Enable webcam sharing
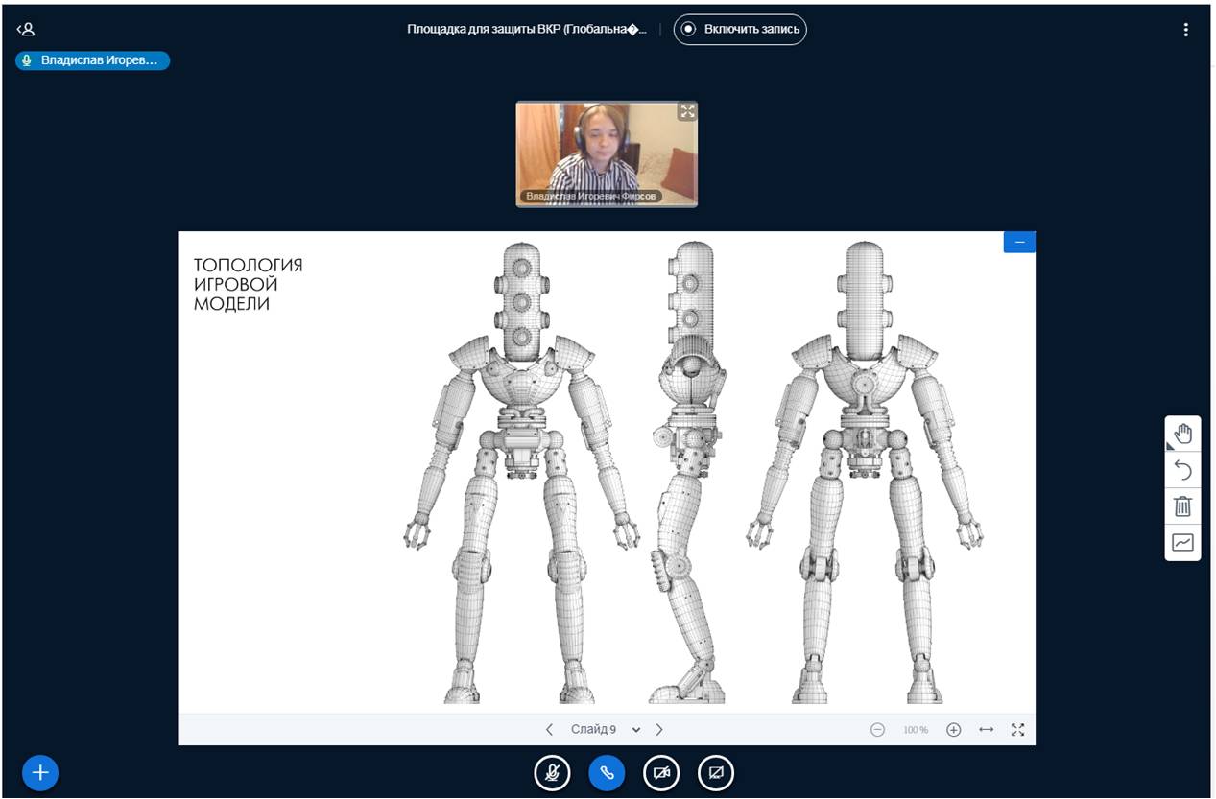The height and width of the screenshot is (799, 1216). pos(661,772)
